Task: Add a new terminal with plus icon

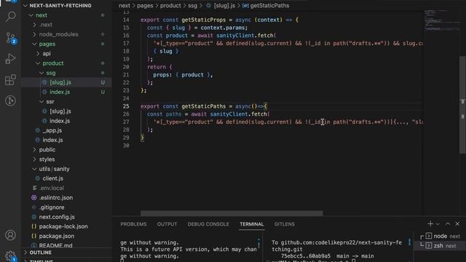Action: 430,224
